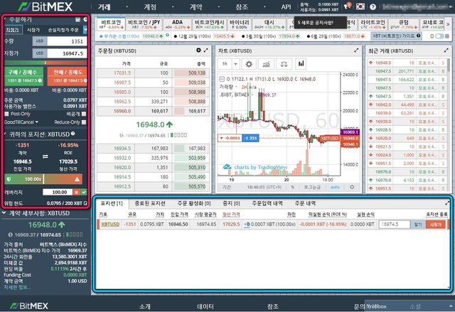Open the GoodTillCancel dropdown
The height and width of the screenshot is (312, 455).
(x=21, y=122)
